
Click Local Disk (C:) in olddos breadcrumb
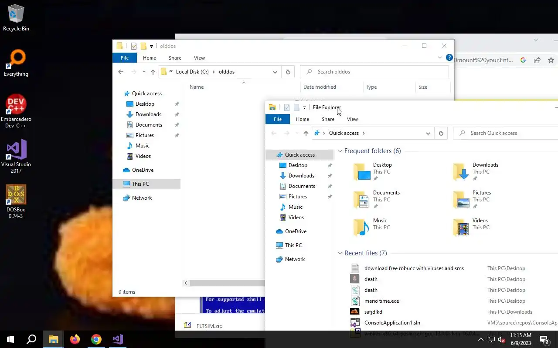pyautogui.click(x=192, y=72)
